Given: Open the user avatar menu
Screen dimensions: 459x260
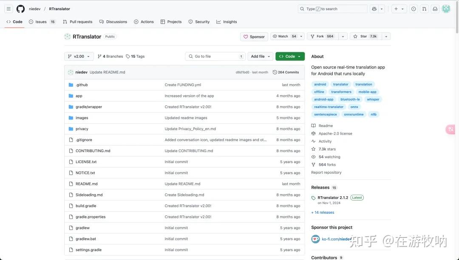Looking at the screenshot, I should click(x=446, y=9).
